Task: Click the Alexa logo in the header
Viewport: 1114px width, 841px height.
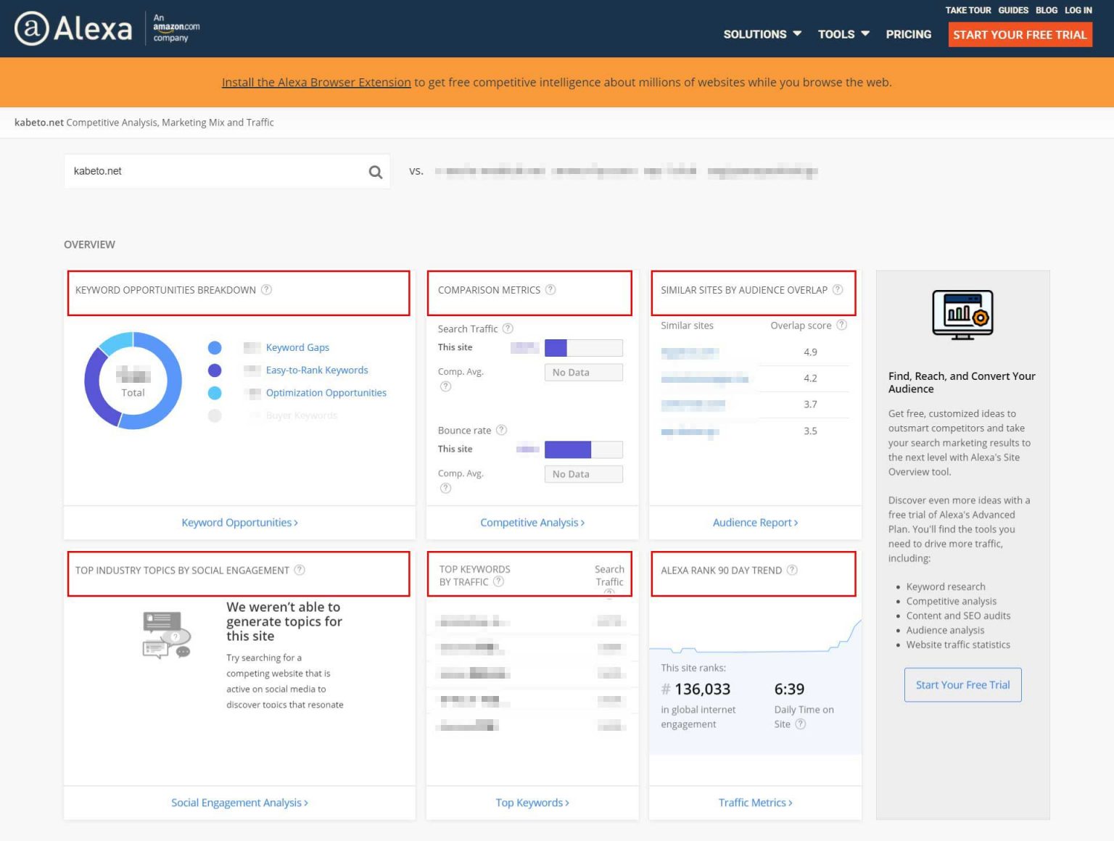Action: point(74,28)
